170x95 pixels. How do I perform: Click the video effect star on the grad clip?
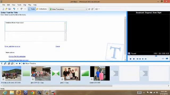[x=62, y=79]
